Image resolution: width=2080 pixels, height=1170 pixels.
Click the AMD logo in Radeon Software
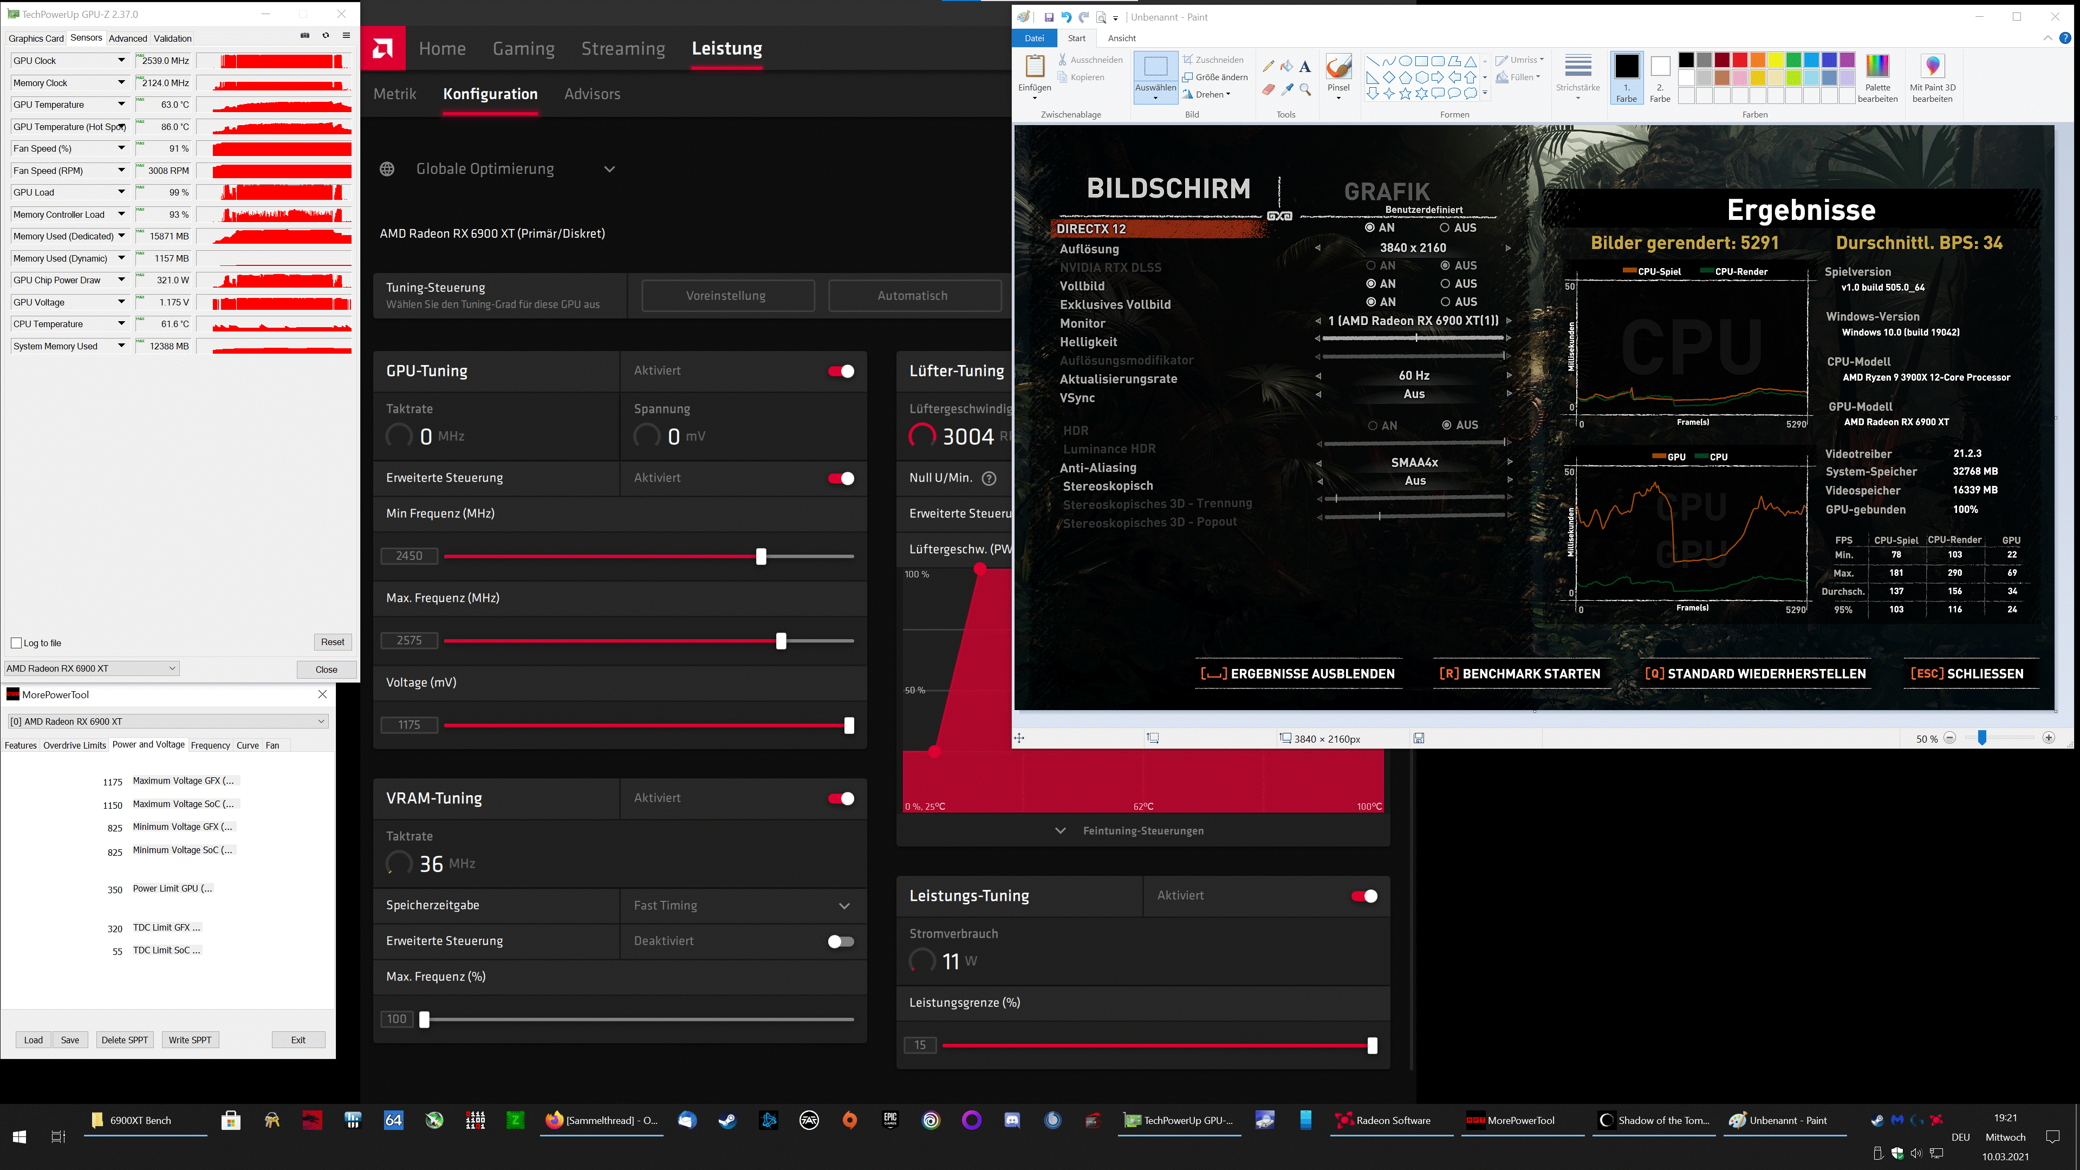click(383, 48)
